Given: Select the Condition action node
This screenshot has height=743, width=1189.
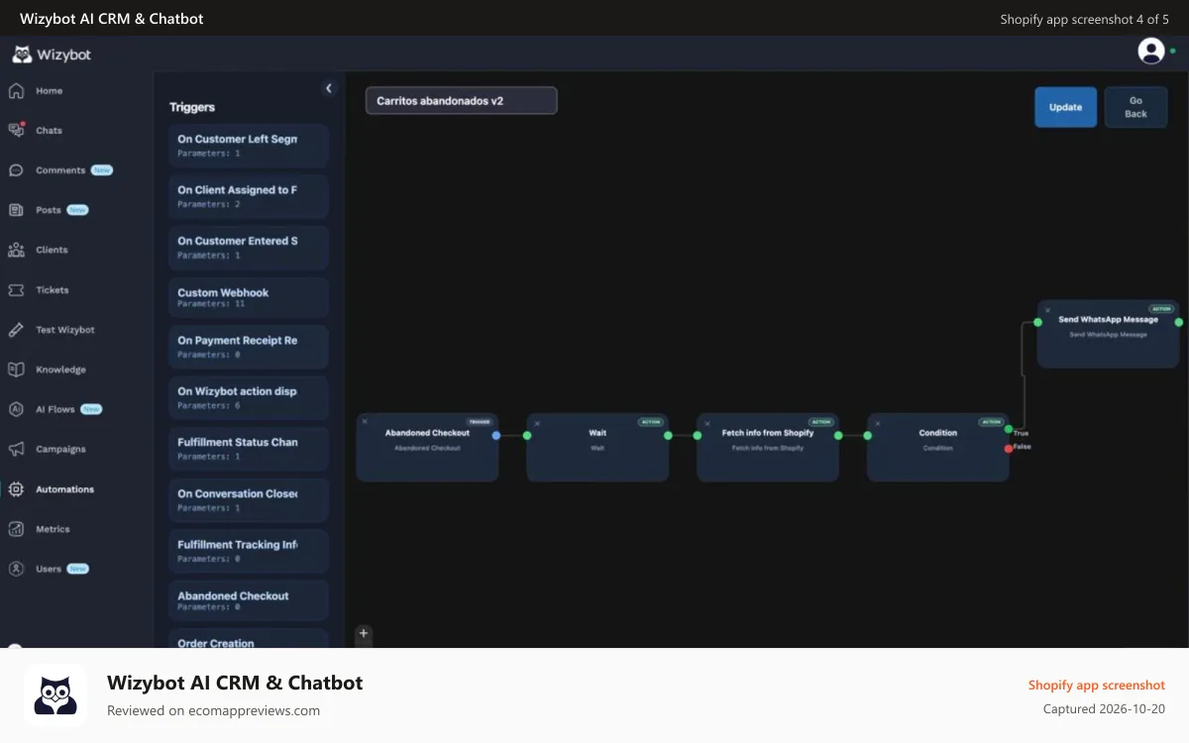Looking at the screenshot, I should (938, 448).
